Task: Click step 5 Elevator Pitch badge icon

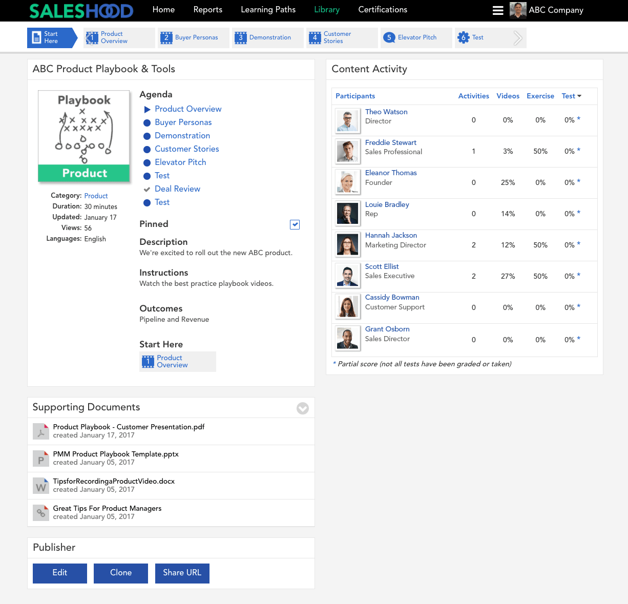Action: click(389, 37)
